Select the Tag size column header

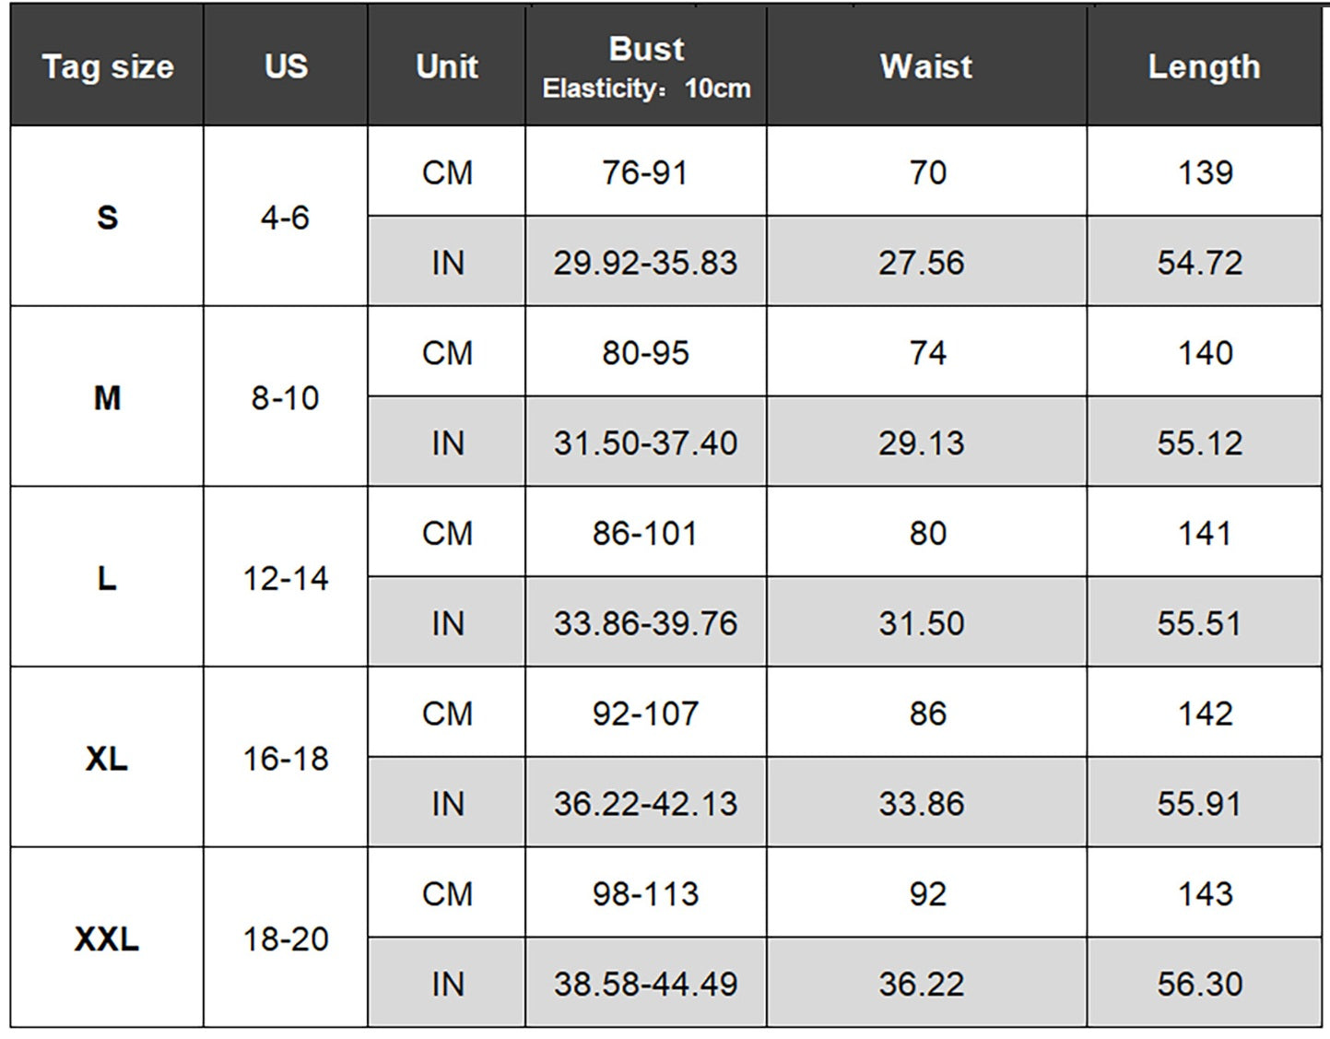click(x=107, y=65)
